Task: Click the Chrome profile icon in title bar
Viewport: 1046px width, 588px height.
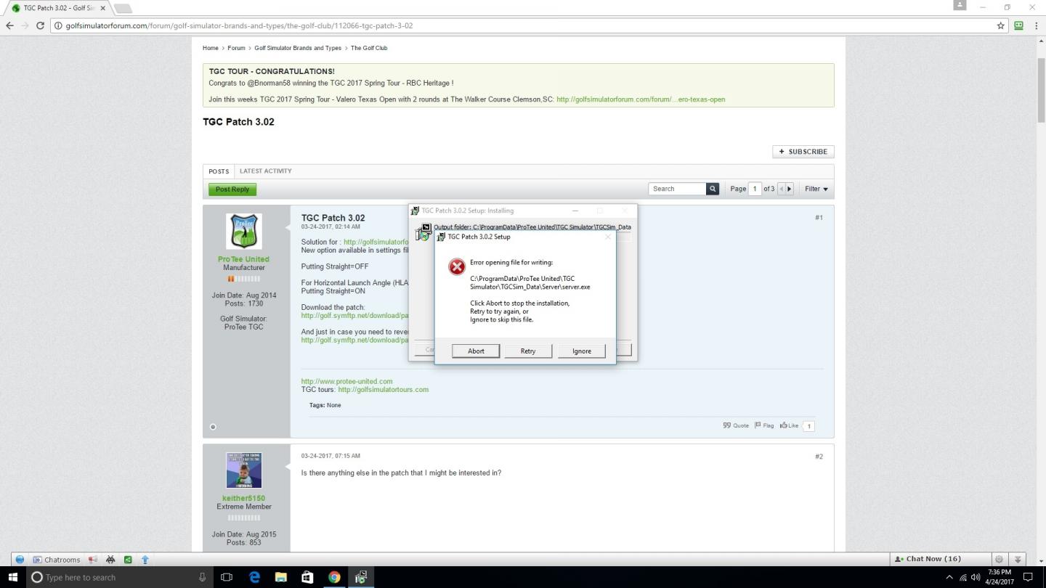Action: click(960, 5)
